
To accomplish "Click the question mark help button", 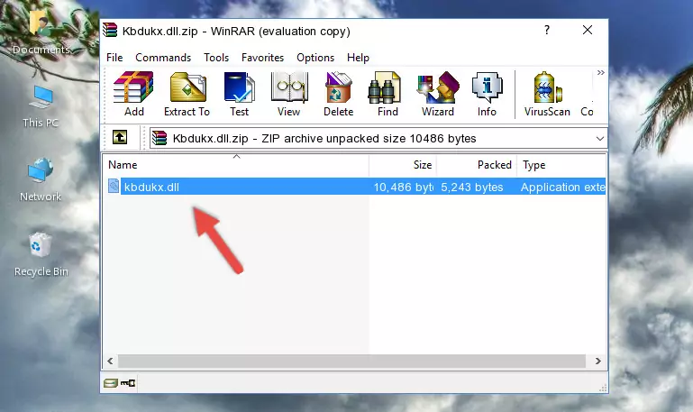I will click(547, 30).
